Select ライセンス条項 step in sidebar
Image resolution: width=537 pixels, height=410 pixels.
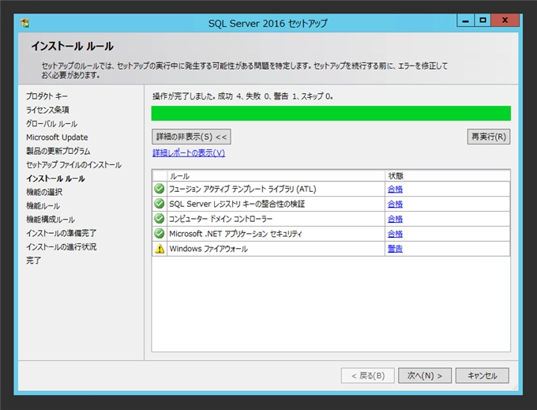[x=47, y=110]
